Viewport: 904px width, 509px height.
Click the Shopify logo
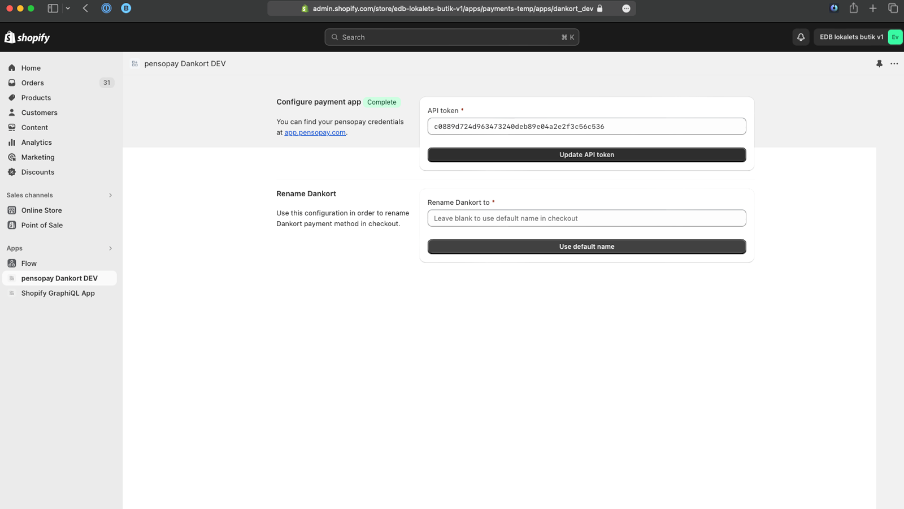coord(27,37)
